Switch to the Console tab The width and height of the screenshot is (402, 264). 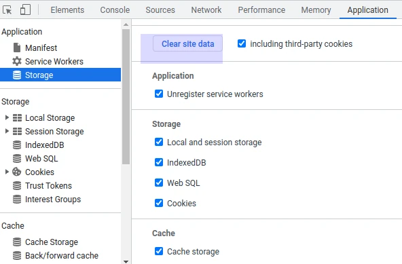[x=115, y=10]
